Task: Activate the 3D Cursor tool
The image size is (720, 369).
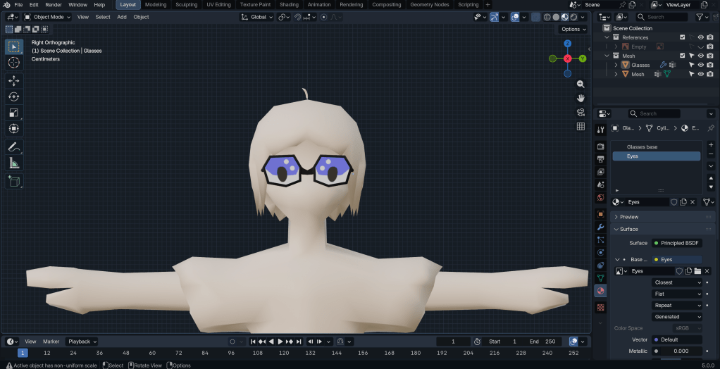Action: (x=13, y=63)
